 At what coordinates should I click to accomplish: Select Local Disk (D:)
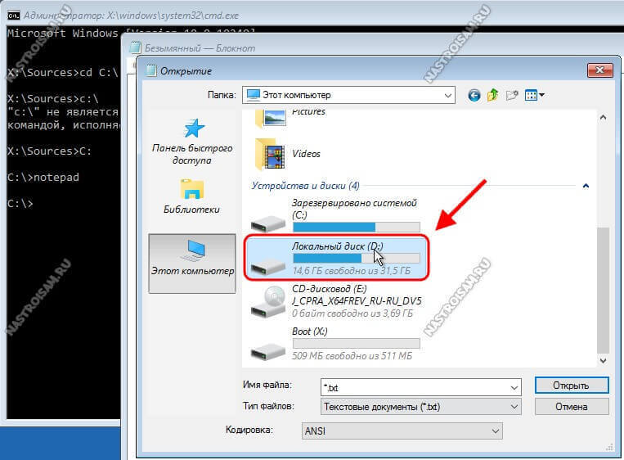[x=336, y=258]
